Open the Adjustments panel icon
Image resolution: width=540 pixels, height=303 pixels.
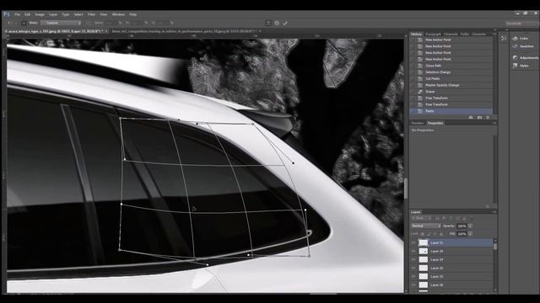(516, 58)
